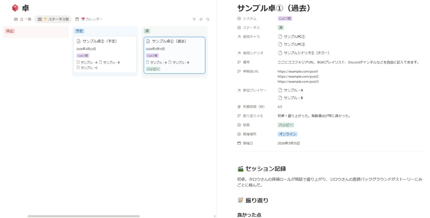430x218 pixels.
Task: Open サンプル・A in the 参加プレイヤー property
Action: [x=291, y=90]
